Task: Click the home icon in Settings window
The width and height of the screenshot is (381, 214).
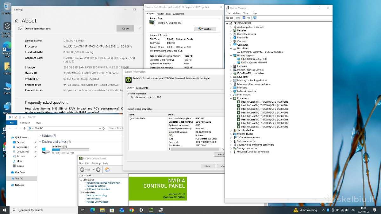Action: click(17, 21)
